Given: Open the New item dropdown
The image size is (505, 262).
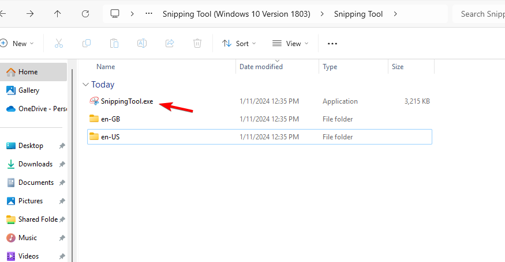Looking at the screenshot, I should coord(17,43).
